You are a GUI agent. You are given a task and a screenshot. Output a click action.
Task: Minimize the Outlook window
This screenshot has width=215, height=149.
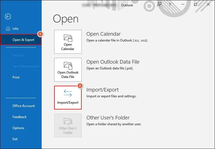point(183,4)
